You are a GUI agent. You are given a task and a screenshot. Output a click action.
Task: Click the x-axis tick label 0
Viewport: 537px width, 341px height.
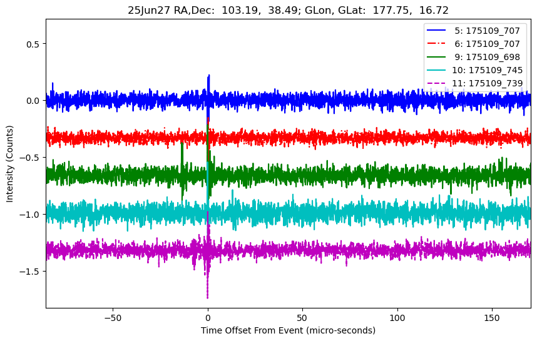208,316
